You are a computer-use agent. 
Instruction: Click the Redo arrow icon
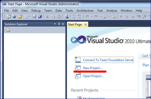pos(96,16)
